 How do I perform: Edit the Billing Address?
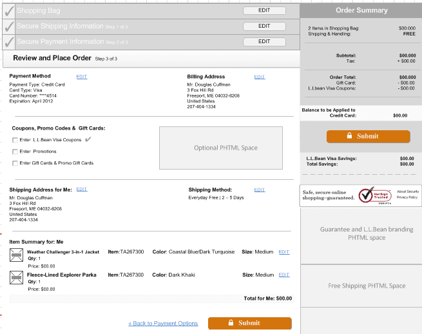click(260, 77)
